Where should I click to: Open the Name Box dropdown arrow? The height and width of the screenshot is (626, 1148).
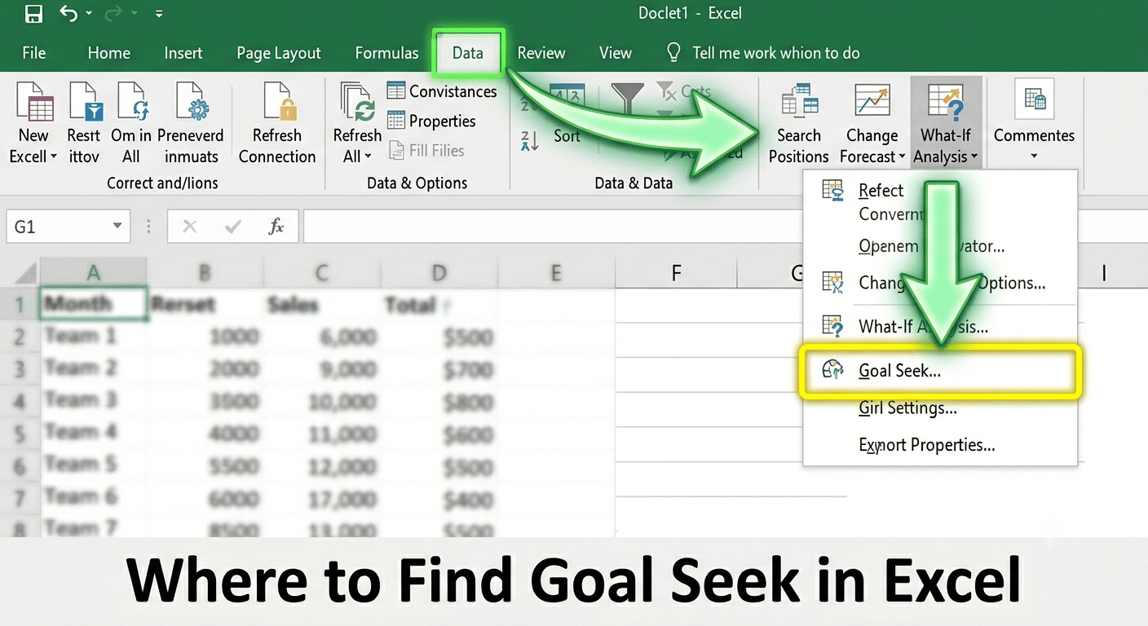coord(117,226)
